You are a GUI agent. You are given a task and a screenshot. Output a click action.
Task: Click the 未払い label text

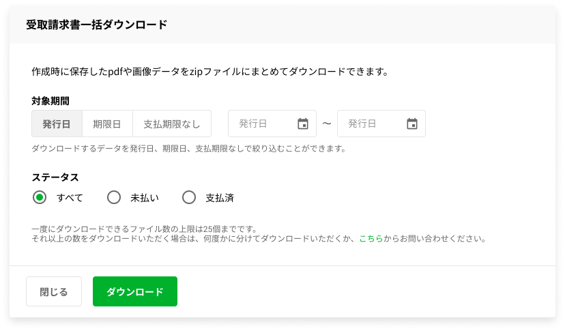click(x=145, y=198)
